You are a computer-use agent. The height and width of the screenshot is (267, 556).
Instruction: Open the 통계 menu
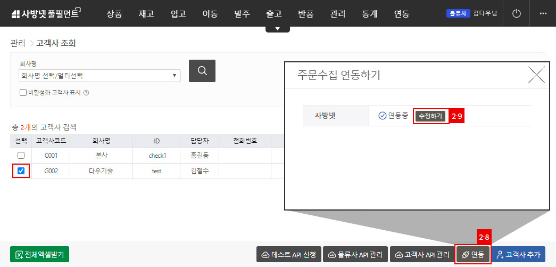tap(370, 14)
